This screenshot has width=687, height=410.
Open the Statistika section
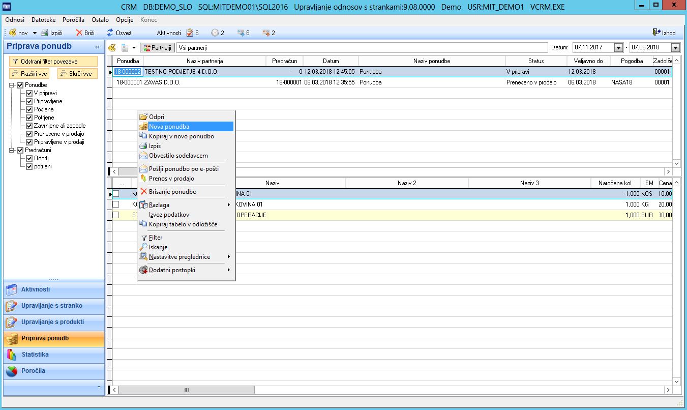54,355
